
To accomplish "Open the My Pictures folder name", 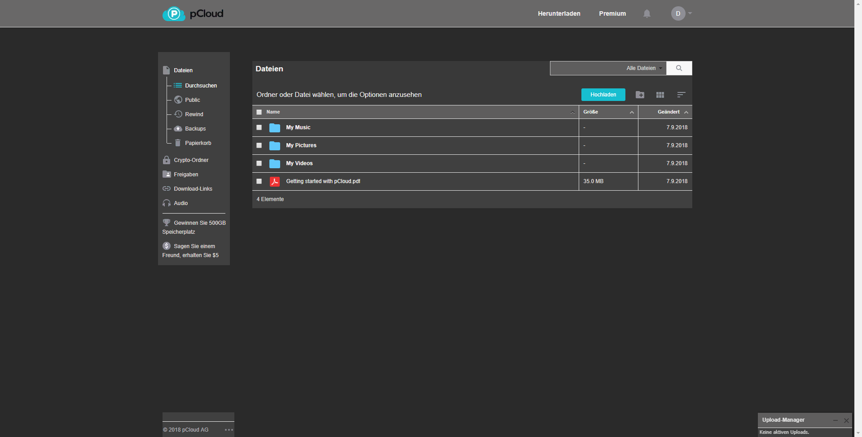I will (301, 145).
